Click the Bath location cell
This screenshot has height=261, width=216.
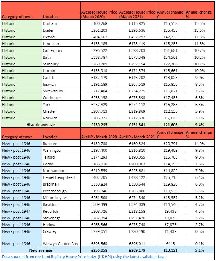(61, 57)
